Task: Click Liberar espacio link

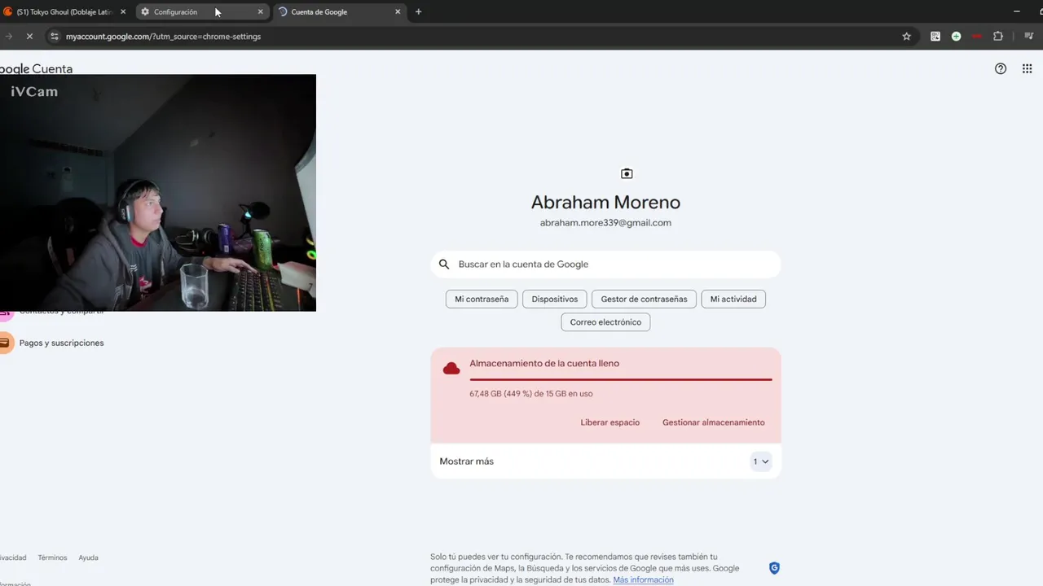Action: point(610,422)
